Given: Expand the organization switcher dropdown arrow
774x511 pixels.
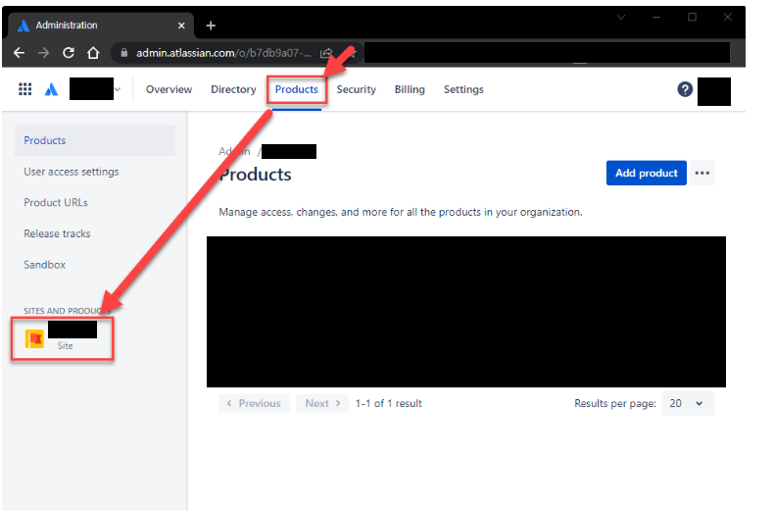Looking at the screenshot, I should (x=118, y=89).
